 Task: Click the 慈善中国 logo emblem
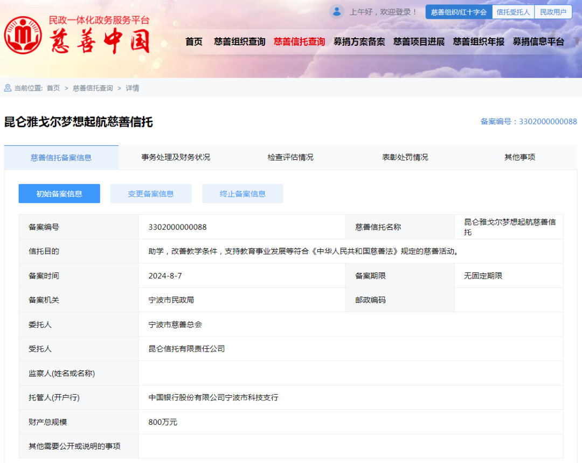(x=23, y=35)
